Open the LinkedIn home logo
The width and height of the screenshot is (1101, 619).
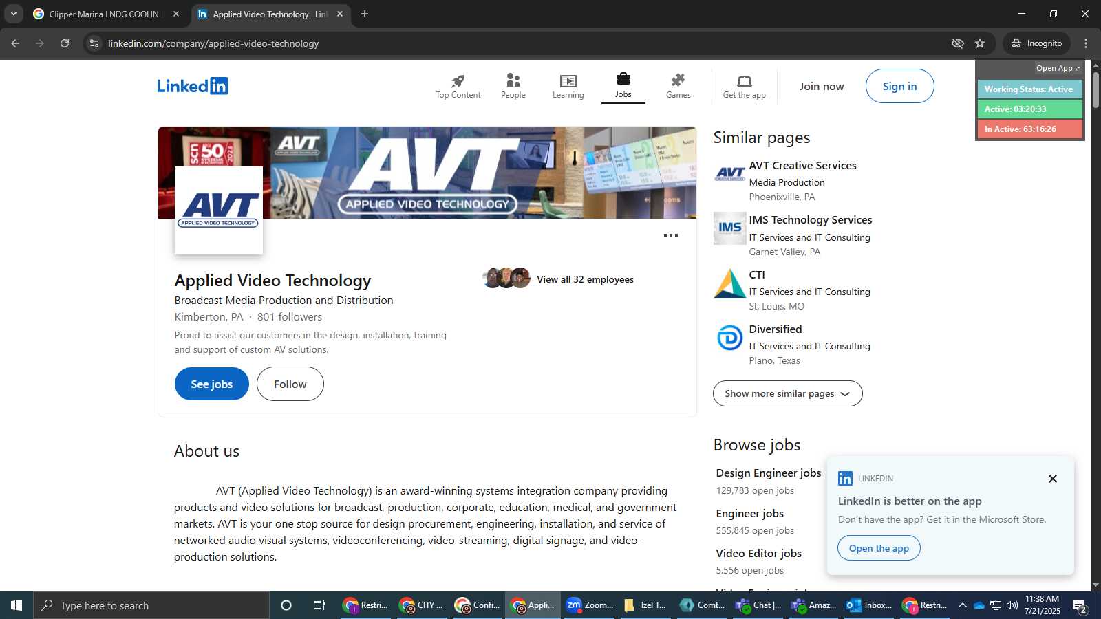pos(192,86)
